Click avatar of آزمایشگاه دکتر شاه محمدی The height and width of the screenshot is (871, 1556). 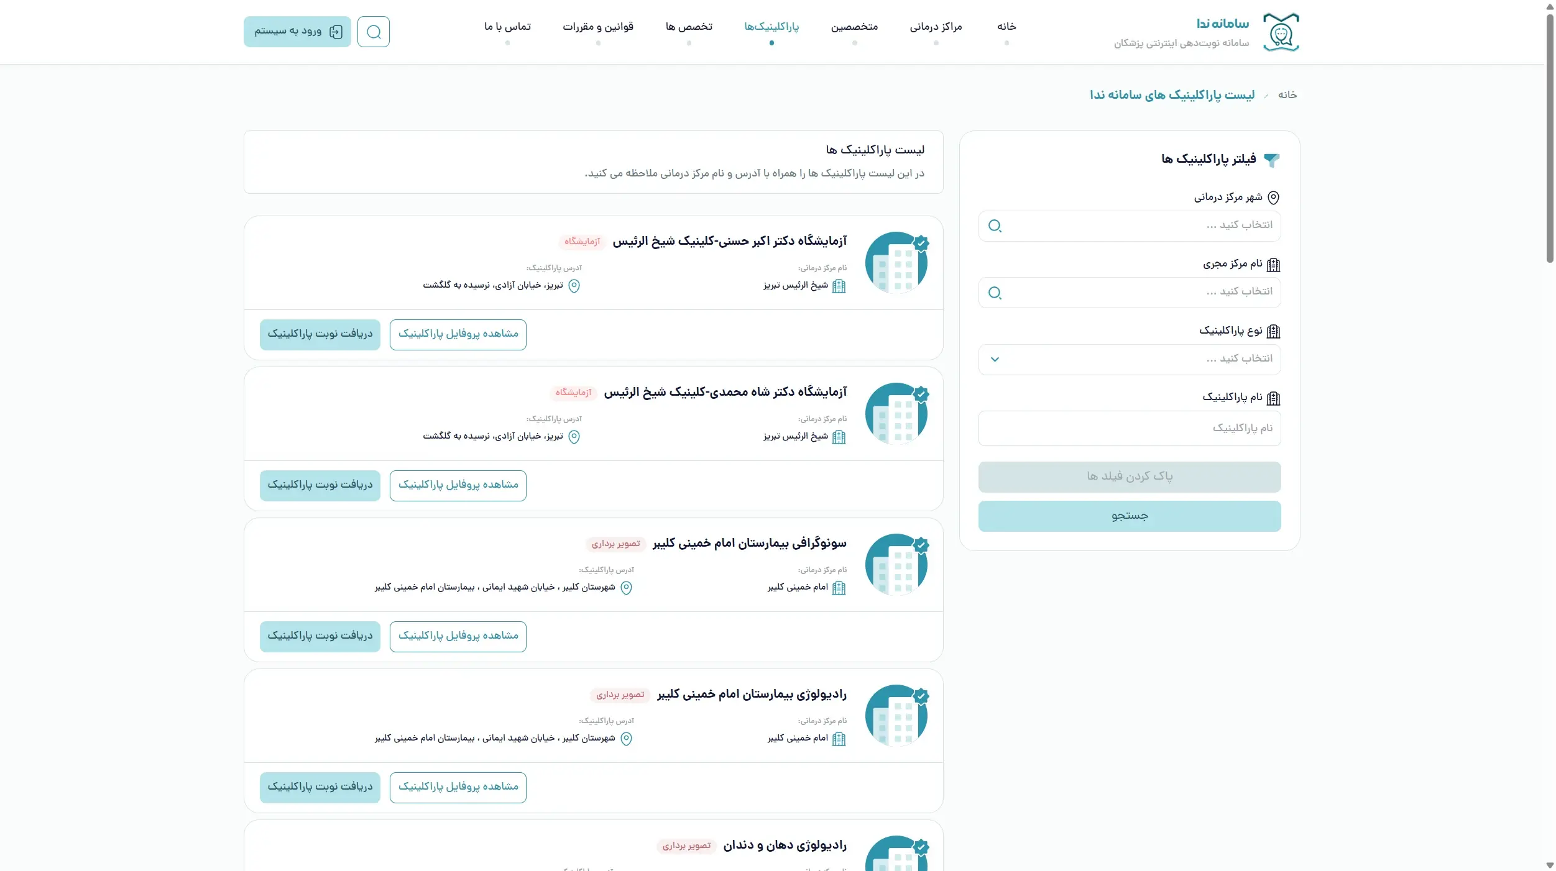pyautogui.click(x=896, y=414)
